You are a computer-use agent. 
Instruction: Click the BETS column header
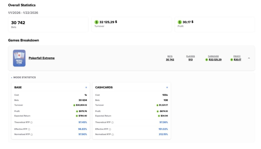[x=170, y=56]
